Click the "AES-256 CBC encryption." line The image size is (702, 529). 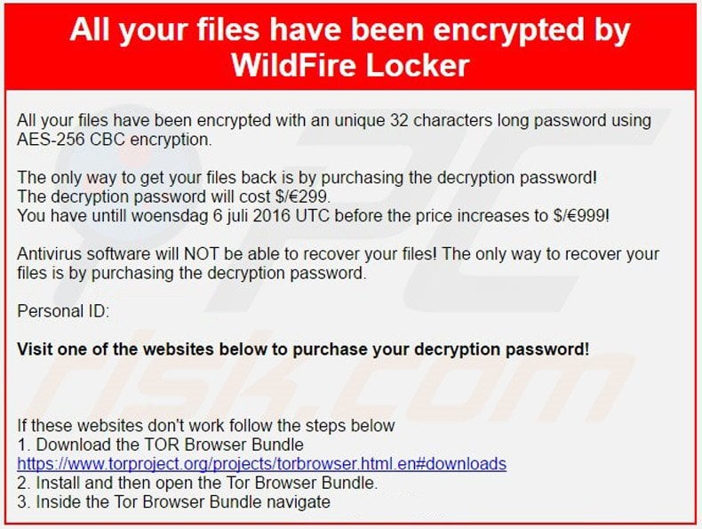pos(114,140)
